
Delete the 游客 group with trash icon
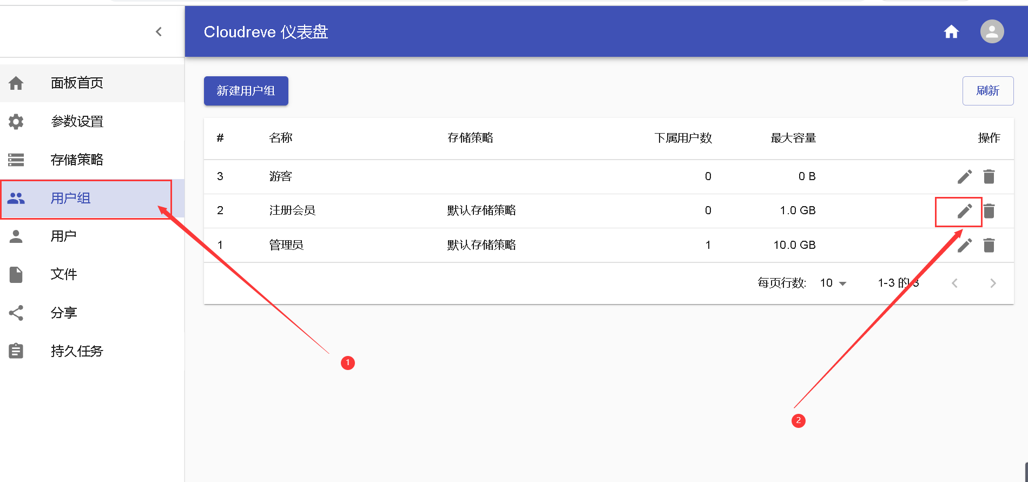[989, 176]
